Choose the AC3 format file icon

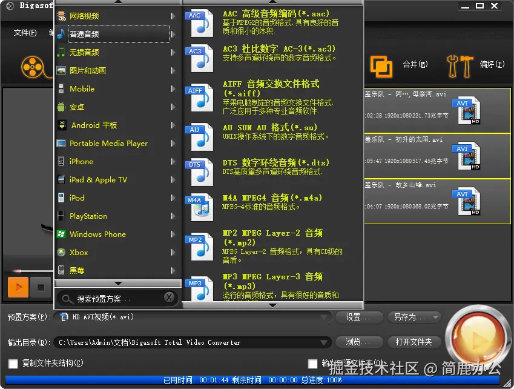(x=200, y=58)
